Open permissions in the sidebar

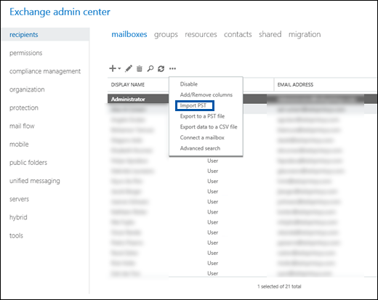pos(26,53)
